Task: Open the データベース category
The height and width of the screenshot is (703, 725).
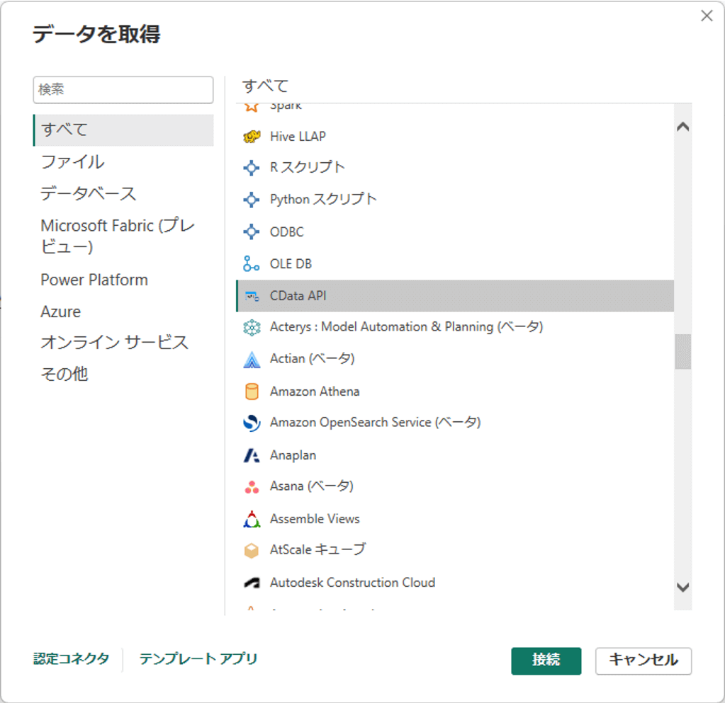Action: (x=88, y=193)
